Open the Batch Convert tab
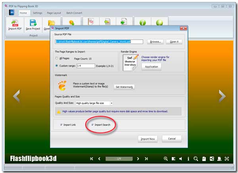This screenshot has width=238, height=173. (74, 13)
